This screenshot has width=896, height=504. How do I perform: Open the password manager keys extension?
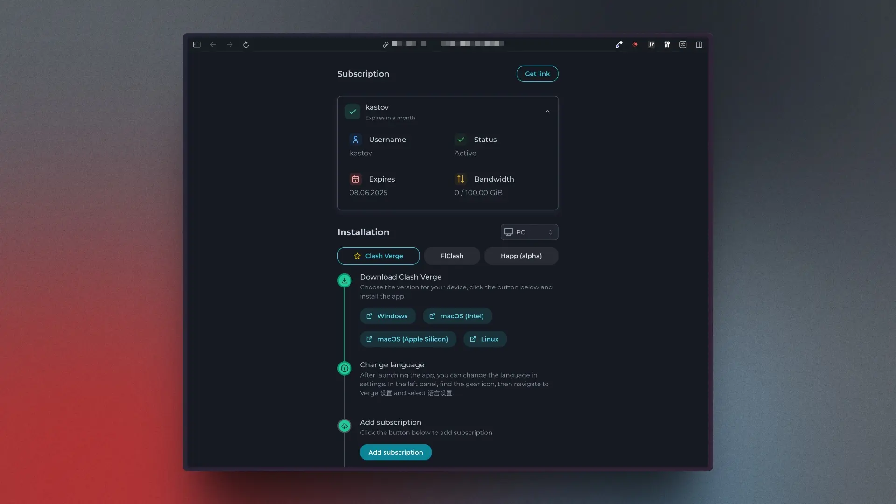[667, 44]
